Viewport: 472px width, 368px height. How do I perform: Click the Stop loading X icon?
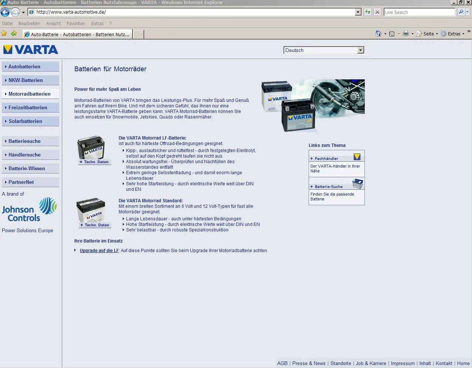(377, 12)
